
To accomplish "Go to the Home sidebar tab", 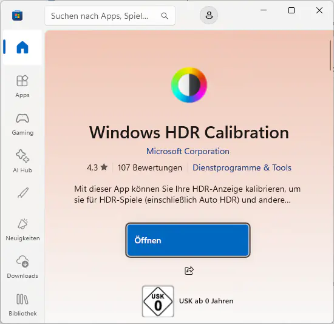I will click(x=22, y=47).
